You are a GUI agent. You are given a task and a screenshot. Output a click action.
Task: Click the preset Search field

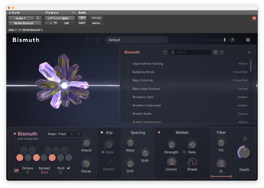point(190,52)
